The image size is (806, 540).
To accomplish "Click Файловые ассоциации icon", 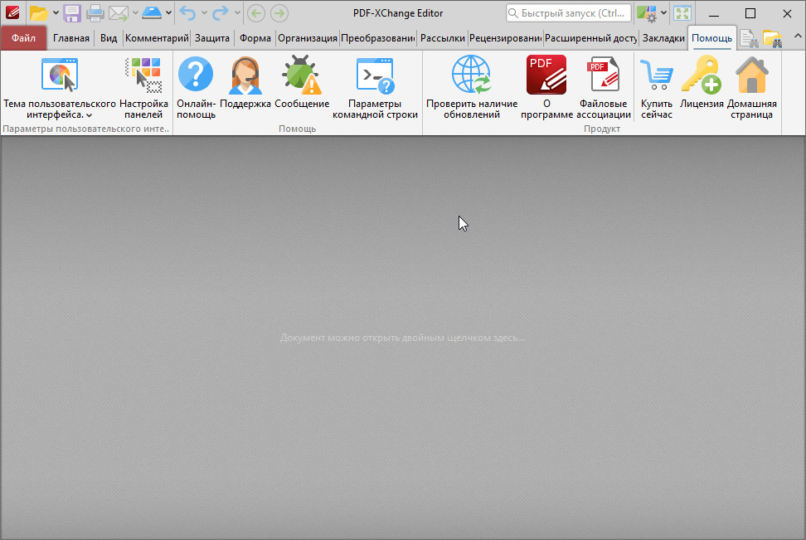I will point(604,75).
